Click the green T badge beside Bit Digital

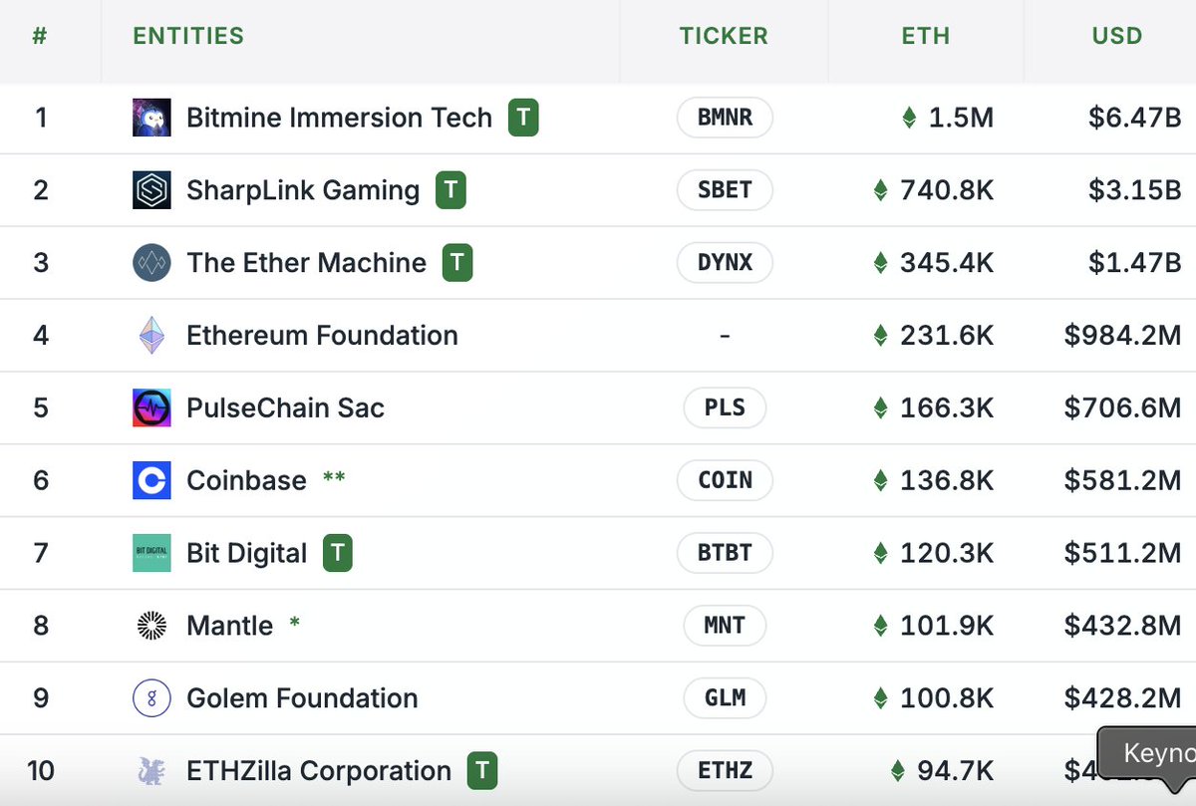coord(338,553)
